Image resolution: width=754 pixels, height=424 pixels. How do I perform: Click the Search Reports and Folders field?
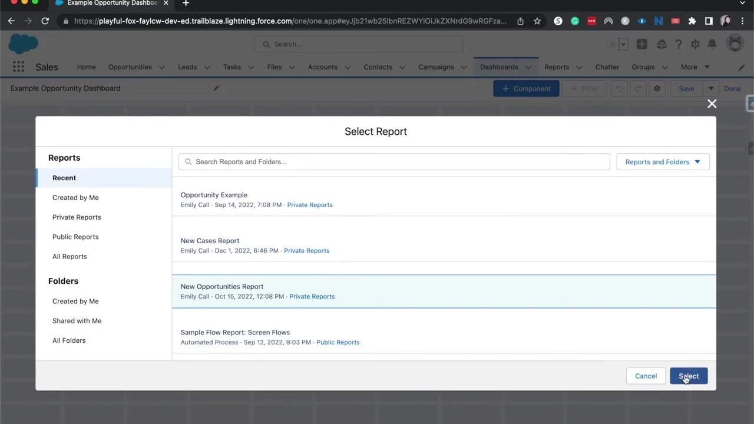[394, 162]
